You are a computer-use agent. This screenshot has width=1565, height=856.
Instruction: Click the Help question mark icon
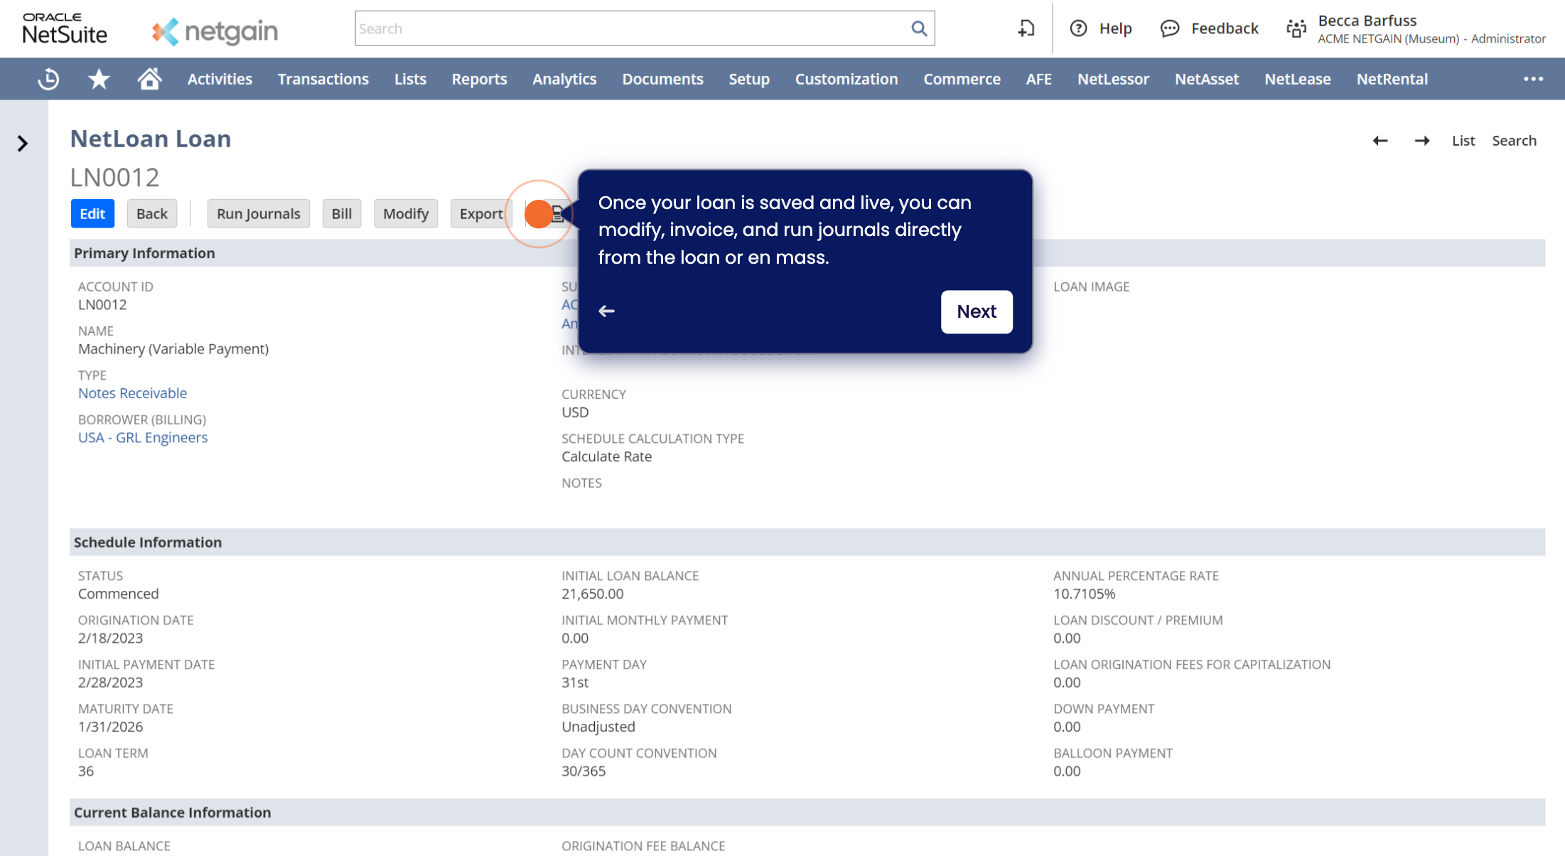point(1078,28)
